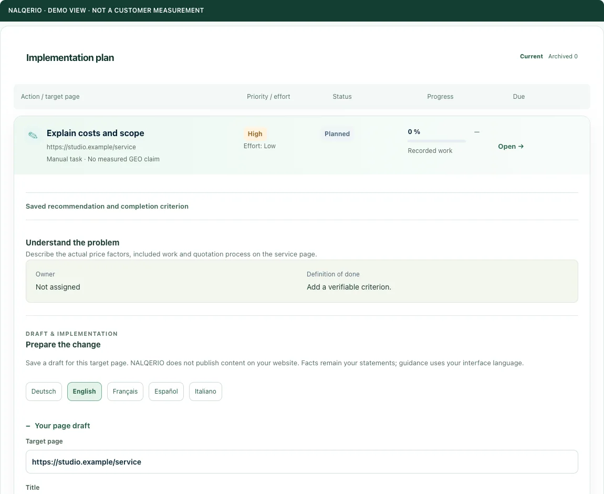Switch to the Current tab
The height and width of the screenshot is (494, 604).
click(x=531, y=56)
